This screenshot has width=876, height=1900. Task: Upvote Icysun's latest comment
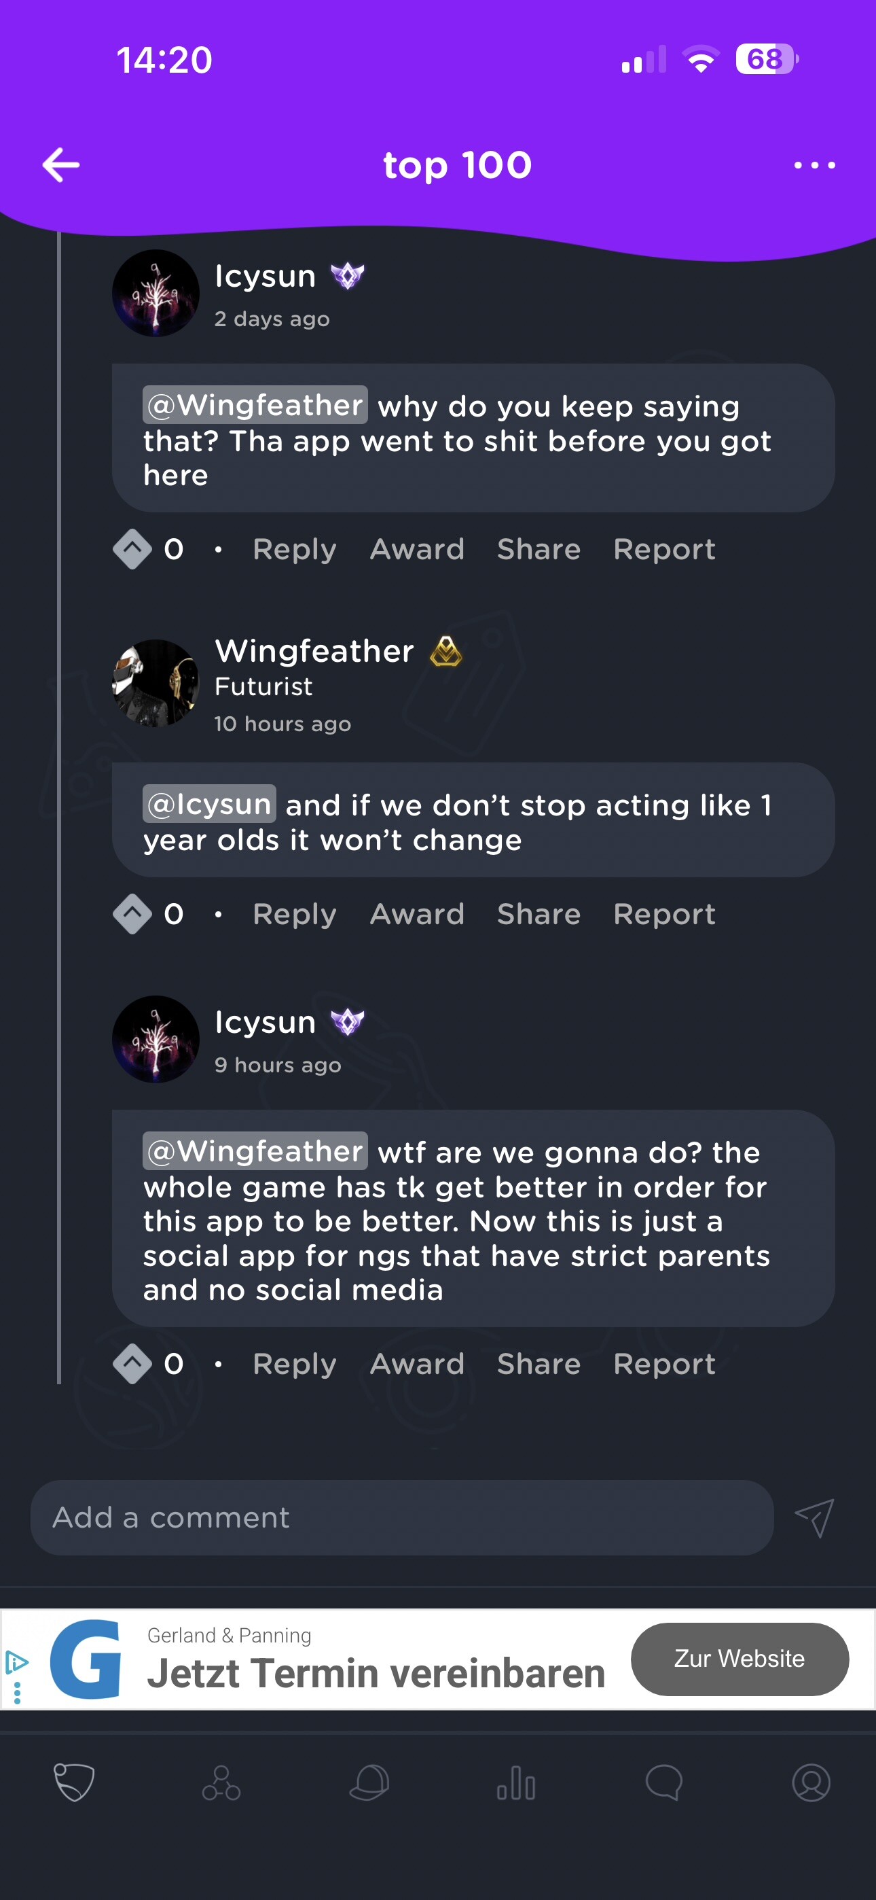click(132, 1364)
